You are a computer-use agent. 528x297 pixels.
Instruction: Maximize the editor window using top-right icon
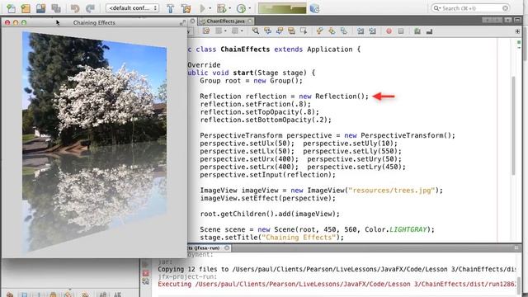(x=517, y=20)
